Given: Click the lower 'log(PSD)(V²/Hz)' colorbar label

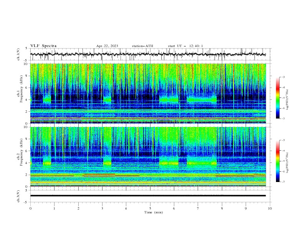Looking at the screenshot, I should point(287,162).
